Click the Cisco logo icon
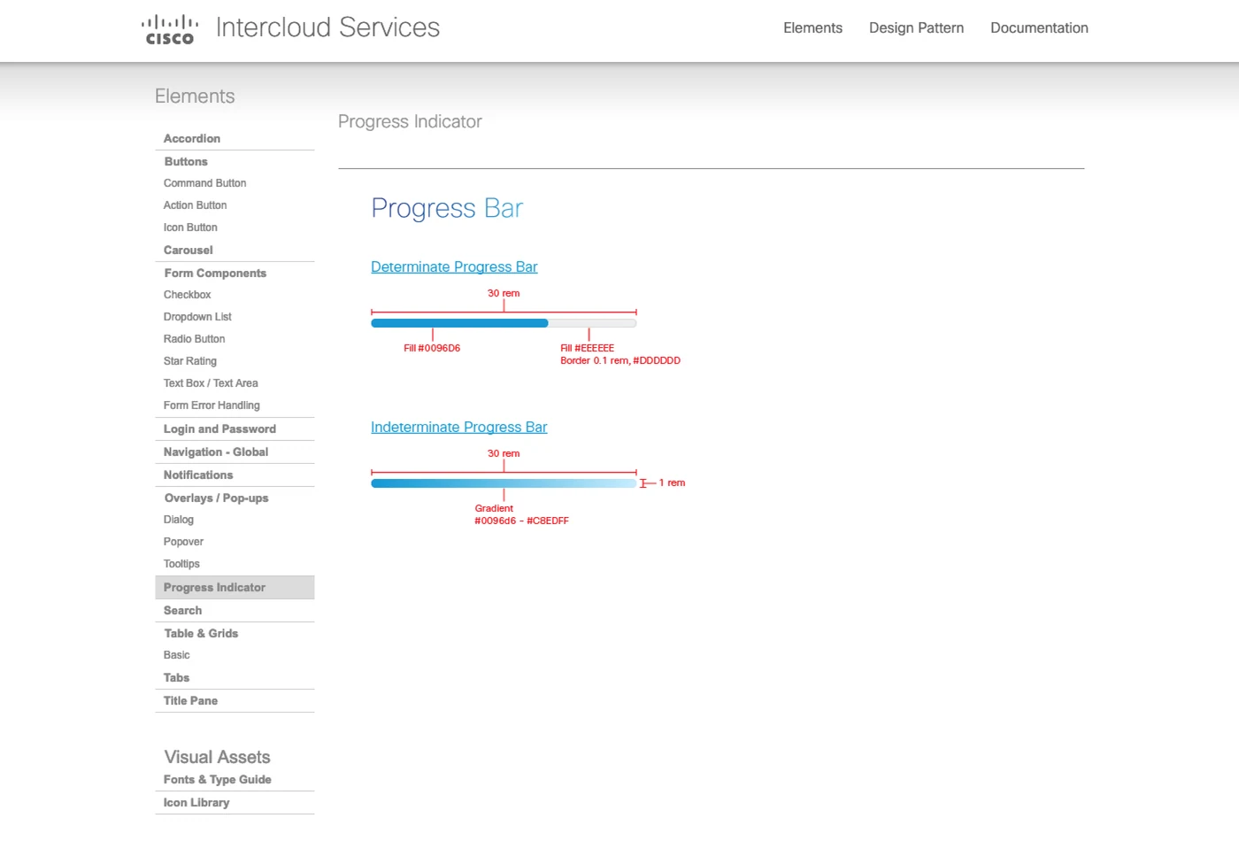This screenshot has width=1239, height=849. 170,28
